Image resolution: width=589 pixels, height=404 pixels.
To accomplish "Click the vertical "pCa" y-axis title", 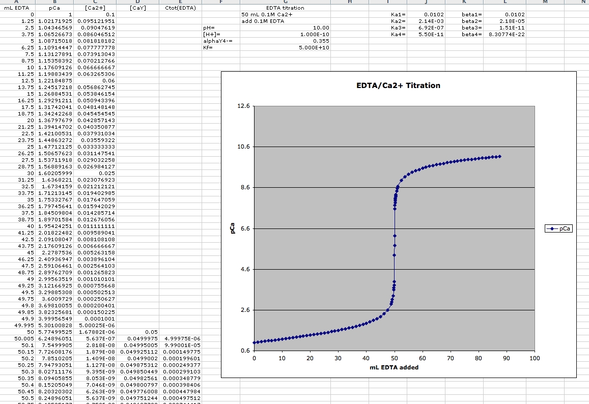I will pyautogui.click(x=232, y=228).
